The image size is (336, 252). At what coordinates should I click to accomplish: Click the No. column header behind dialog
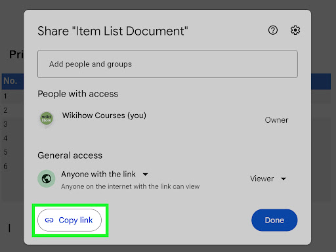[x=10, y=81]
